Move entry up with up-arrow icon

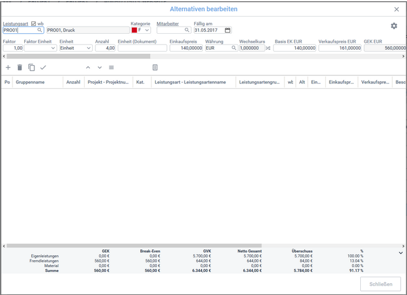(x=88, y=68)
